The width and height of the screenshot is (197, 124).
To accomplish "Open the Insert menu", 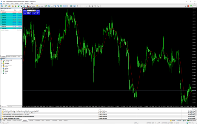I will [12, 4].
